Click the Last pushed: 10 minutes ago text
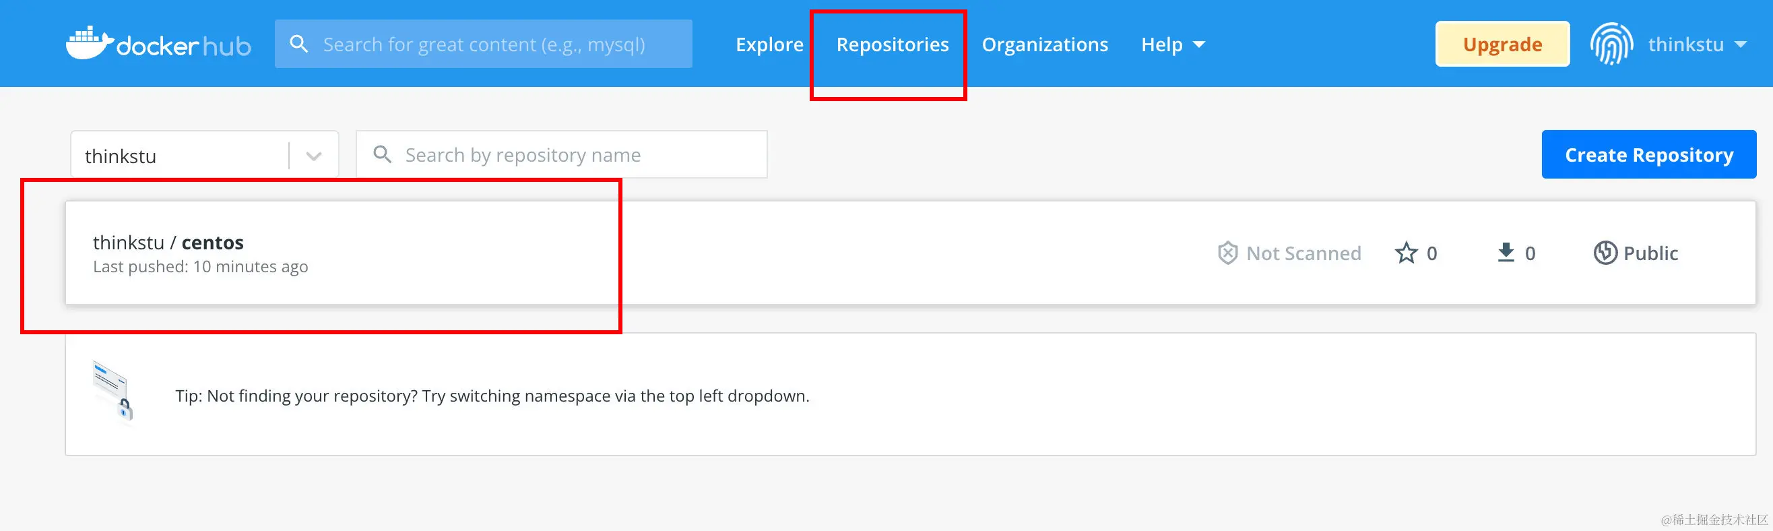 (x=200, y=267)
